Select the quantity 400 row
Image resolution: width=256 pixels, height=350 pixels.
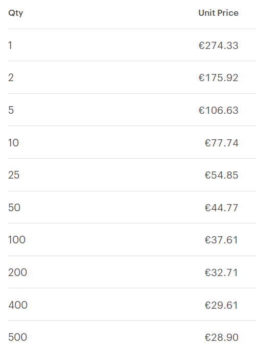[132, 305]
